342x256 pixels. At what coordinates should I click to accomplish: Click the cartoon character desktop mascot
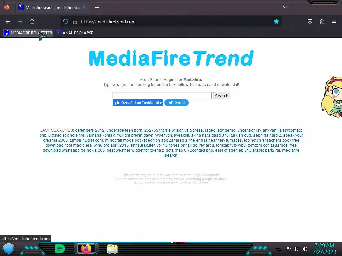[332, 97]
